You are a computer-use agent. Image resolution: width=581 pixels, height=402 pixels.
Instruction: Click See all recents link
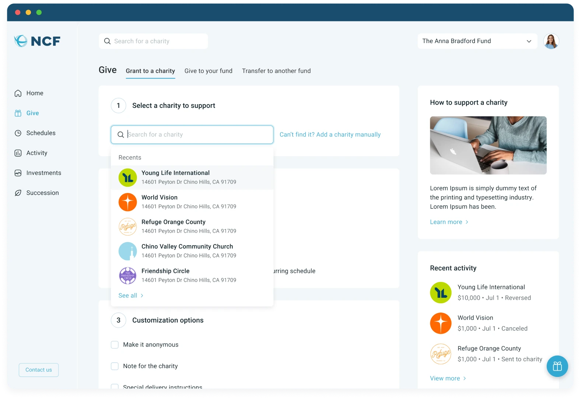pos(131,295)
